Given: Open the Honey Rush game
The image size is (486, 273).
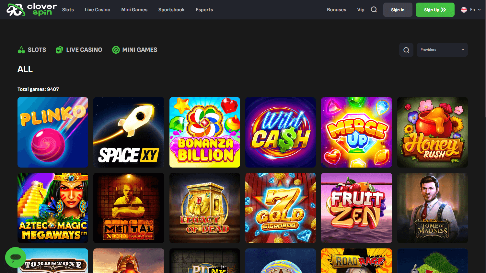Looking at the screenshot, I should tap(433, 132).
